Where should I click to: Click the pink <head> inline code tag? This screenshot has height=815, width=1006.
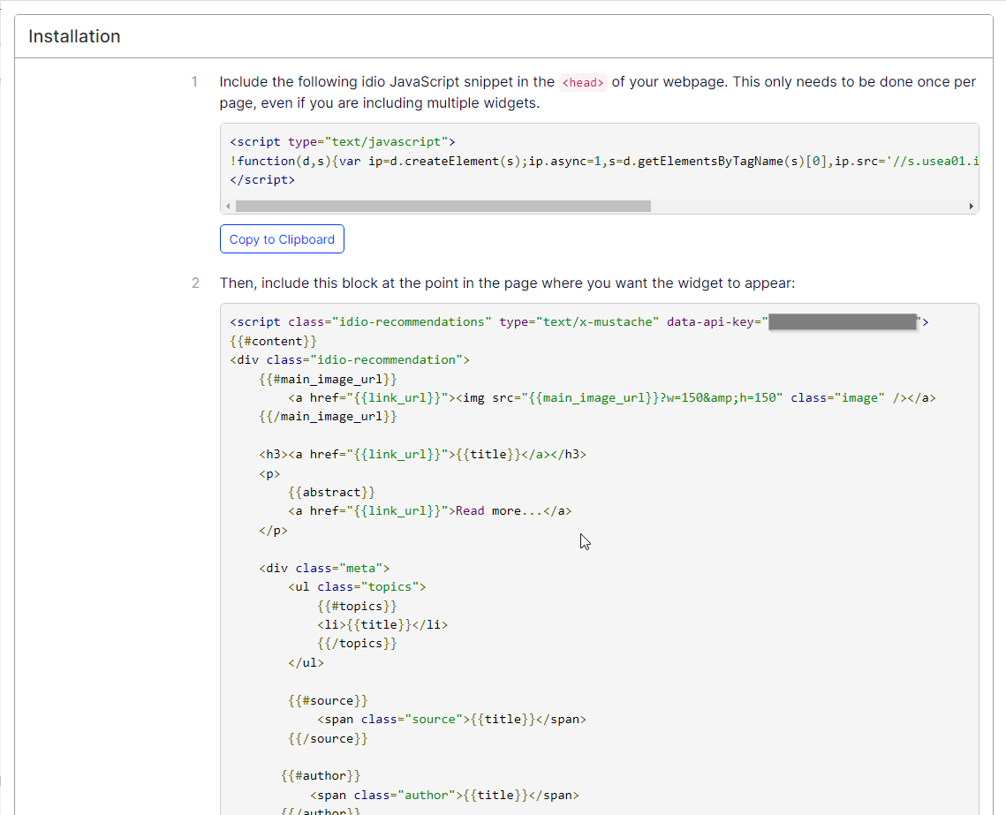pyautogui.click(x=583, y=82)
